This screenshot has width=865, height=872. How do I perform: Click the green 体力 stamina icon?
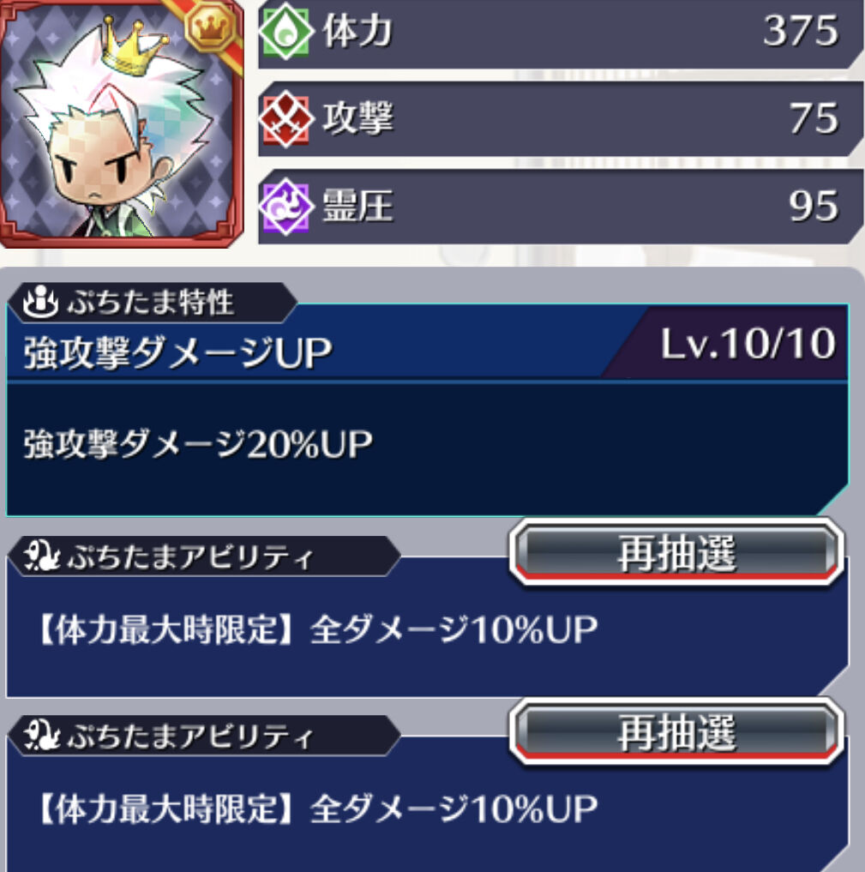(285, 31)
